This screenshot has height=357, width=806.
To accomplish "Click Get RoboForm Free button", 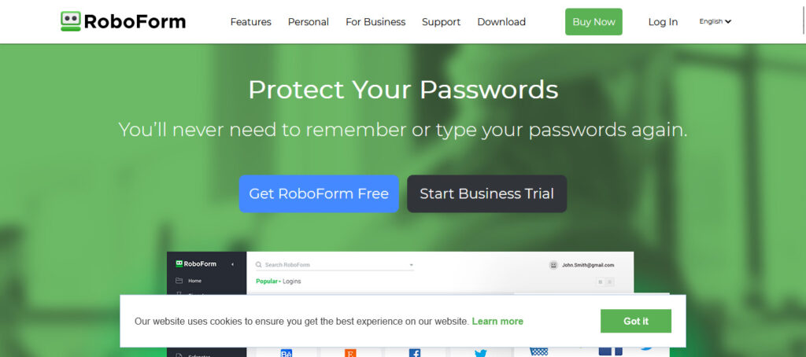I will coord(319,193).
